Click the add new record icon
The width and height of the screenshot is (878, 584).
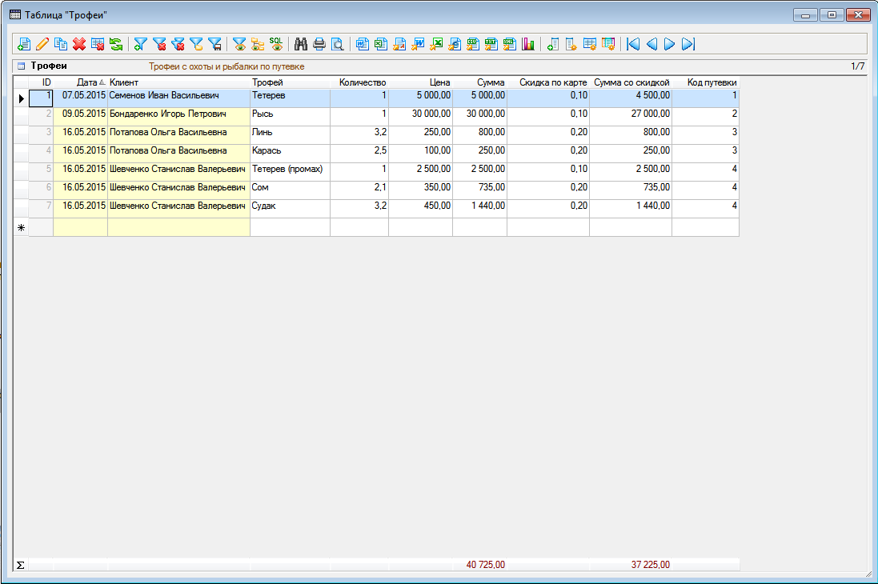(x=23, y=45)
